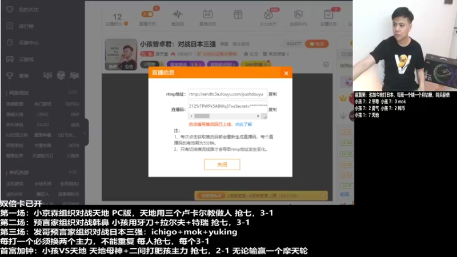Image resolution: width=457 pixels, height=257 pixels.
Task: Open the 排行榜 ranking sidebar icon
Action: (10, 26)
